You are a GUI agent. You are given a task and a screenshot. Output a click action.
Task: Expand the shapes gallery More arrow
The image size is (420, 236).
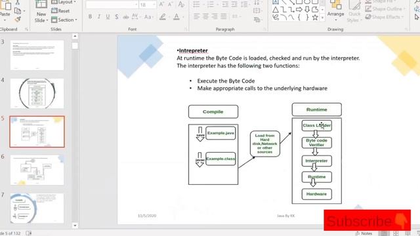point(322,18)
